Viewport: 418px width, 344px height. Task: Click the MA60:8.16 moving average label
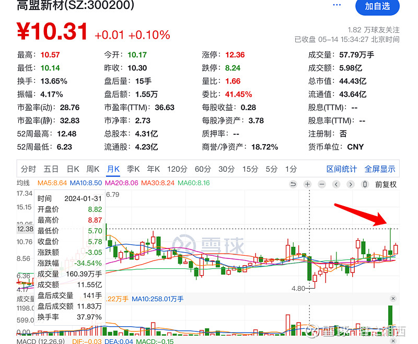click(194, 183)
